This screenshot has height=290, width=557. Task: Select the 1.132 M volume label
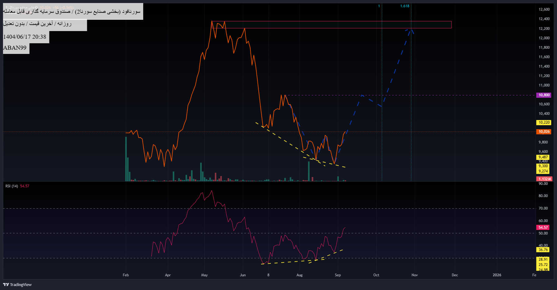click(544, 179)
